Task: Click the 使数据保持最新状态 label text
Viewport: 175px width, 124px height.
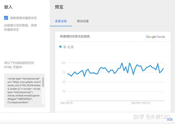Action: tap(23, 18)
